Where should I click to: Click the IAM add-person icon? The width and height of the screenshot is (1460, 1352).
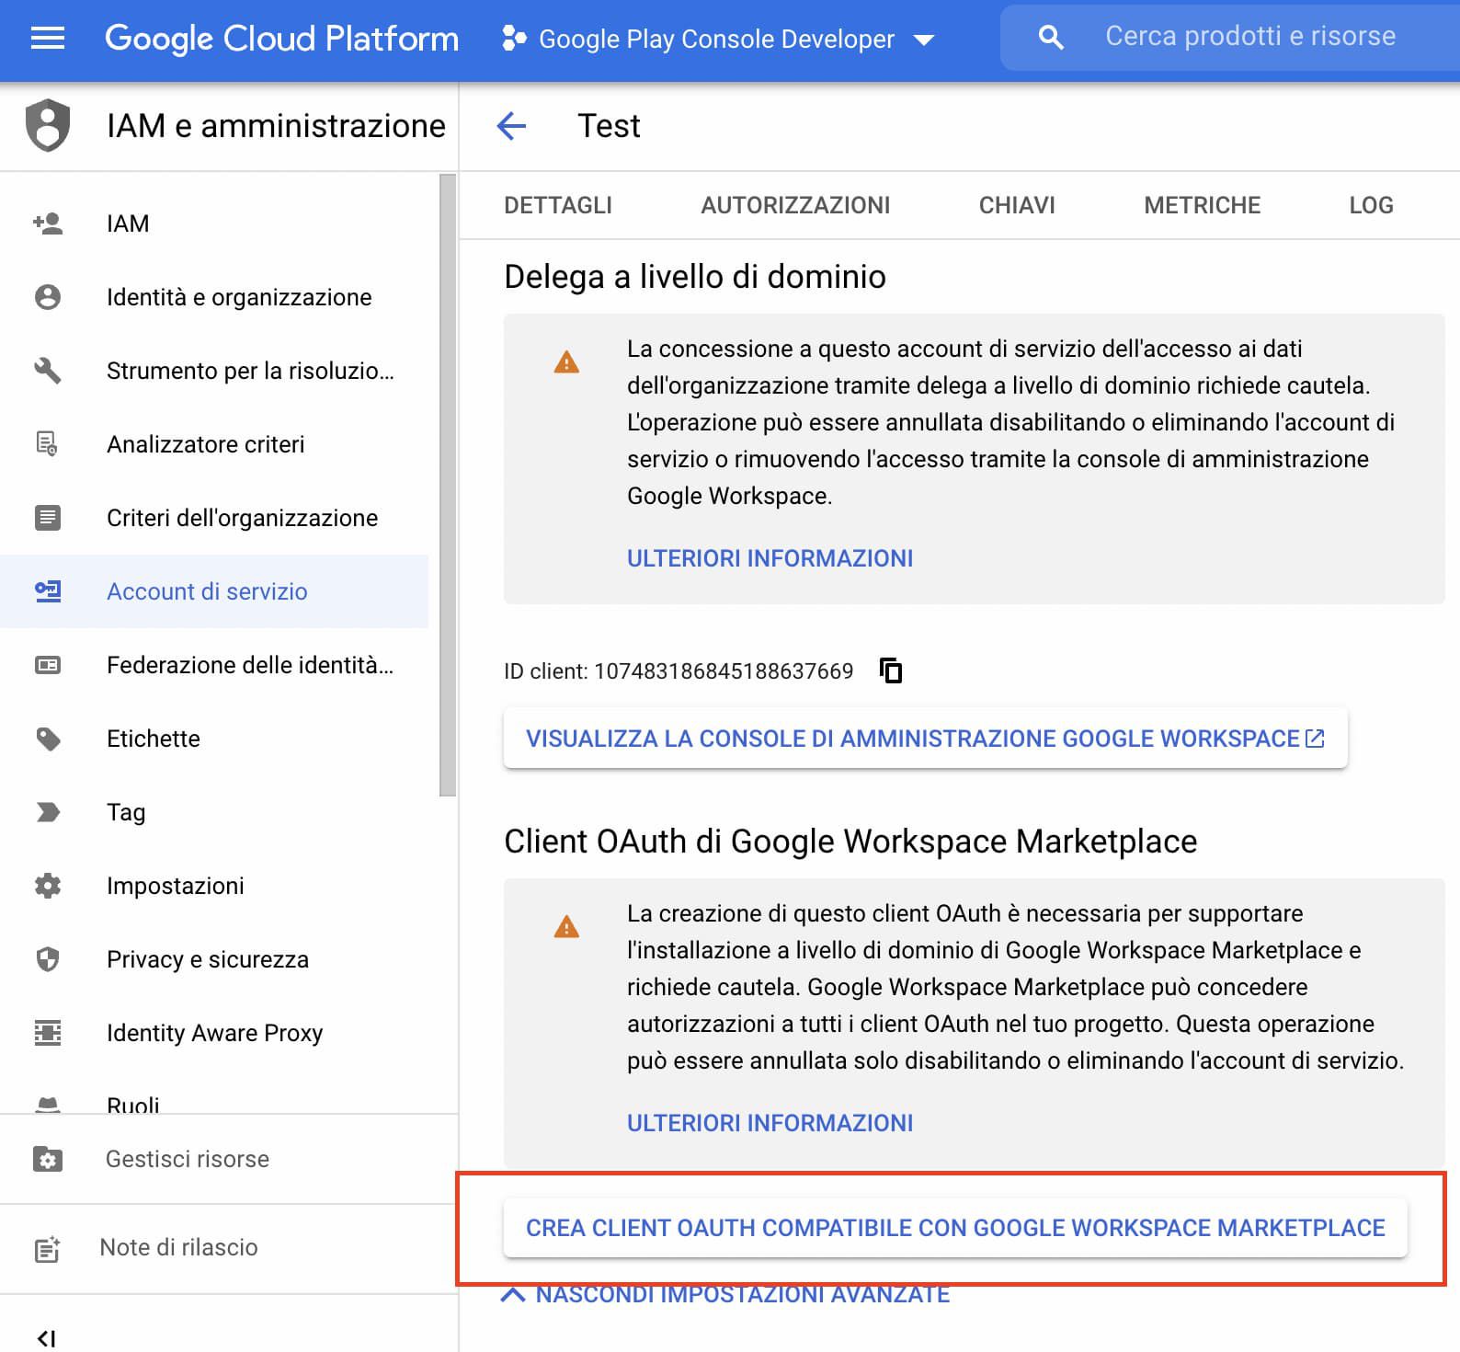pyautogui.click(x=47, y=223)
